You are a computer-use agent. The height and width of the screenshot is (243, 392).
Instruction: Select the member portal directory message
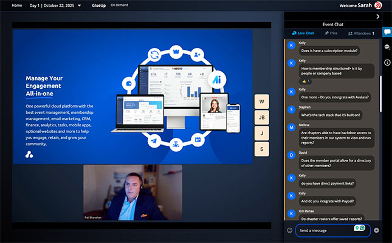click(x=337, y=163)
